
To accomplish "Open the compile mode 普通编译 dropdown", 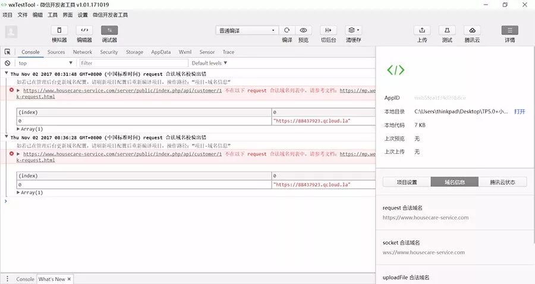I will (247, 30).
